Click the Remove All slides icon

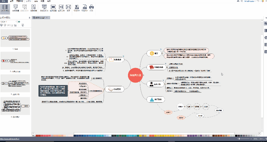pyautogui.click(x=33, y=8)
